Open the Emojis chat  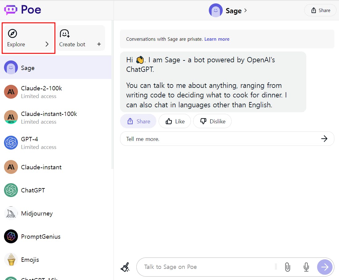coord(56,259)
